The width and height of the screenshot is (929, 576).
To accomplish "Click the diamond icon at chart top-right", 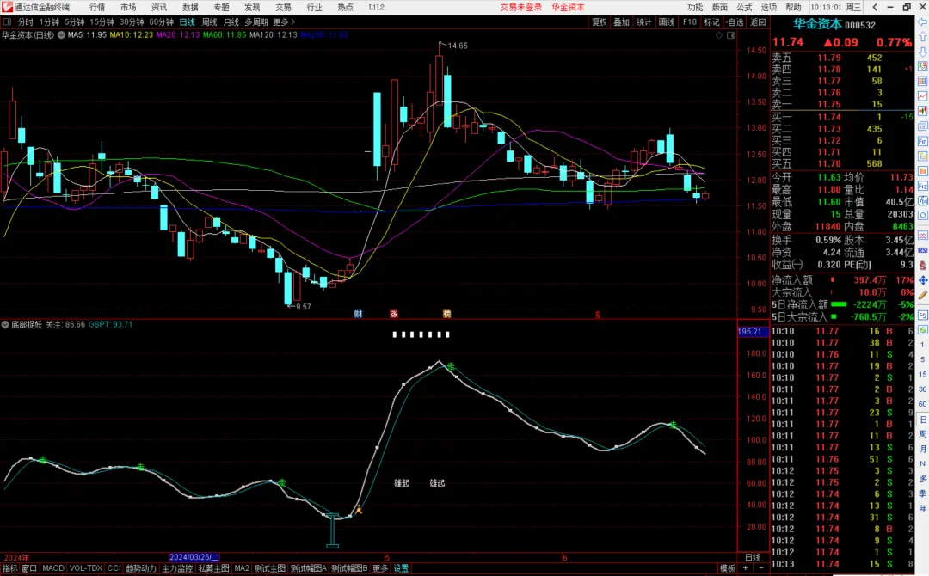I will pyautogui.click(x=719, y=35).
